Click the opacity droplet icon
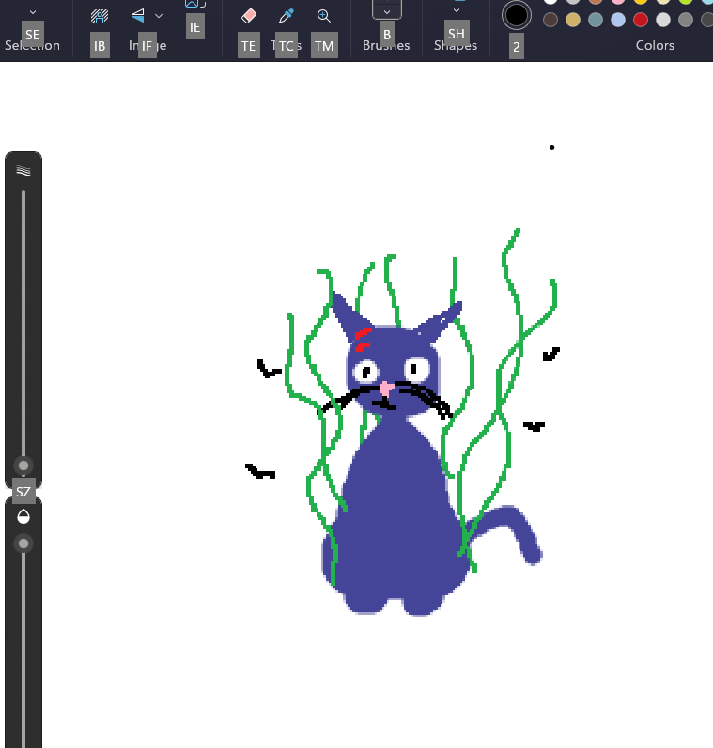The height and width of the screenshot is (748, 713). tap(23, 516)
